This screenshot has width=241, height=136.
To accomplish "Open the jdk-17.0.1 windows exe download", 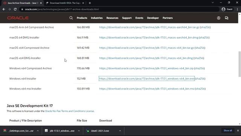I will click(59, 131).
